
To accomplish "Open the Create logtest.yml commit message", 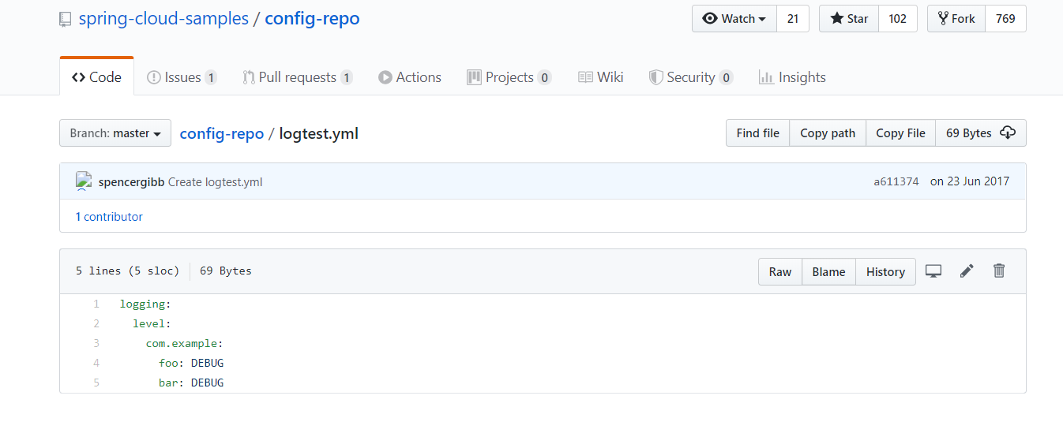I will [x=215, y=182].
